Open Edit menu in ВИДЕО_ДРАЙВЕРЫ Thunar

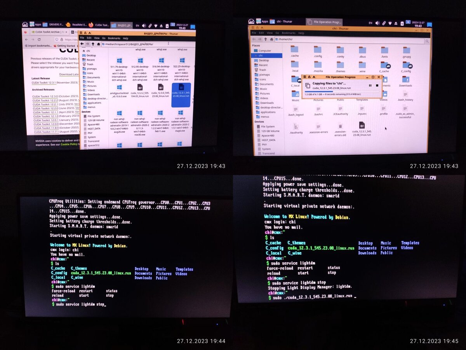click(89, 38)
